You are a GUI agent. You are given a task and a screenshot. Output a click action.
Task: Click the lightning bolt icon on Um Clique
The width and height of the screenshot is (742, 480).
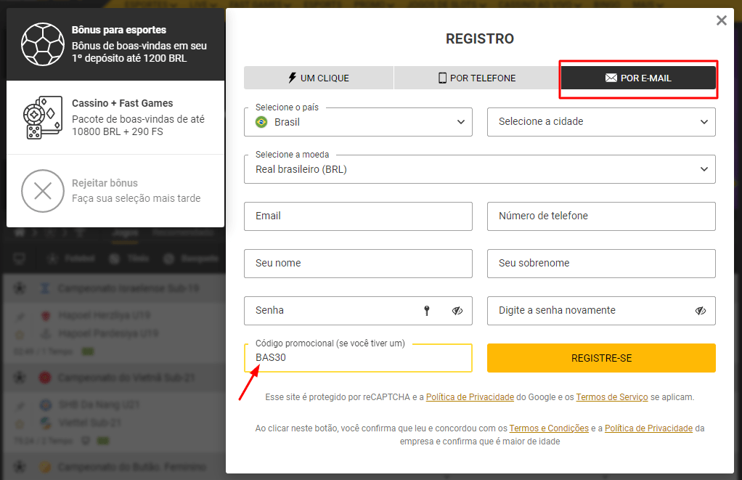(293, 78)
